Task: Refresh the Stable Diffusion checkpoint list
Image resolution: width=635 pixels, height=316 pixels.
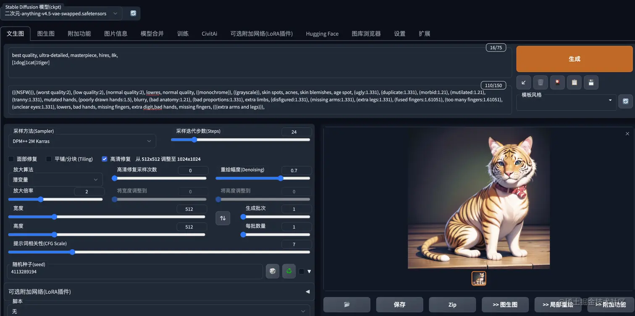Action: 133,13
